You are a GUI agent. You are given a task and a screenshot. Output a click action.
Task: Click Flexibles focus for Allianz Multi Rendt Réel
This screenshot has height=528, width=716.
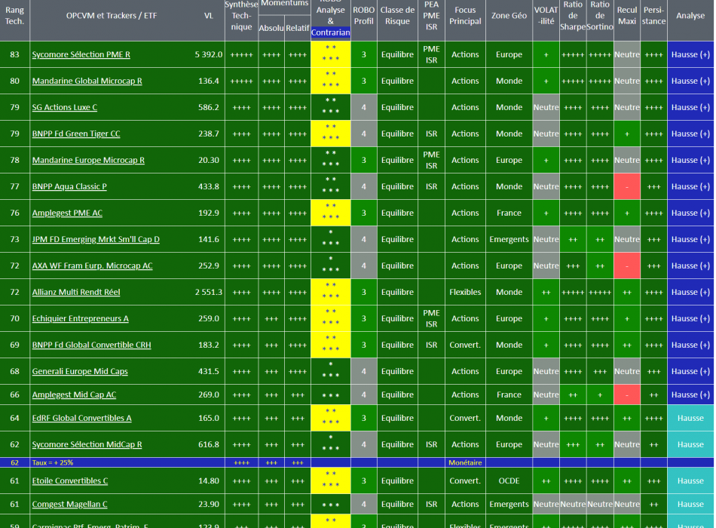(465, 292)
